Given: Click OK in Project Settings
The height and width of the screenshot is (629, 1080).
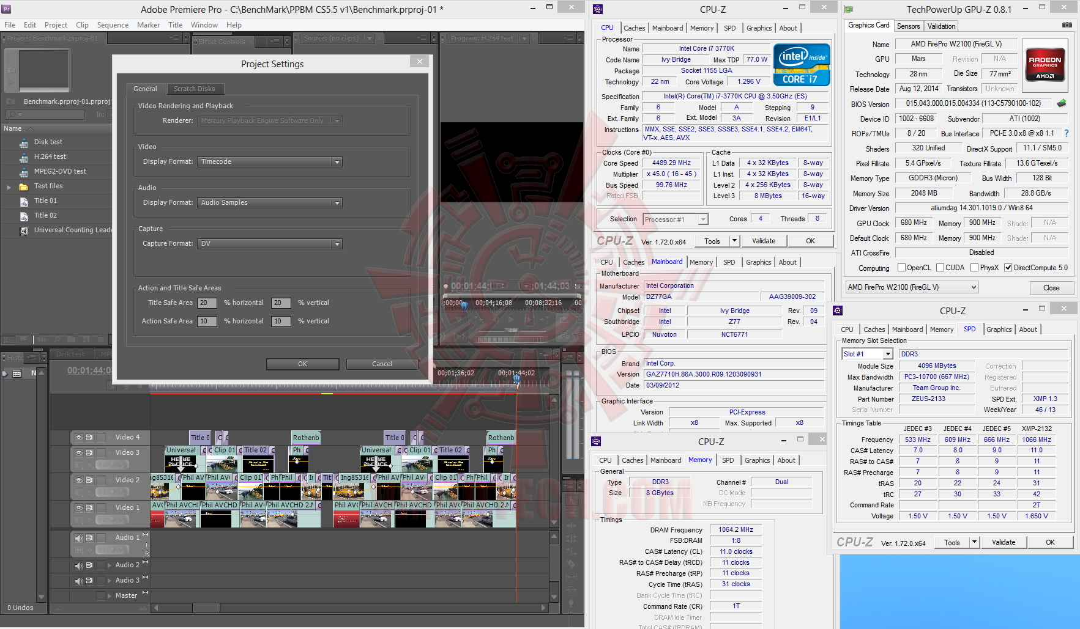Looking at the screenshot, I should [302, 364].
